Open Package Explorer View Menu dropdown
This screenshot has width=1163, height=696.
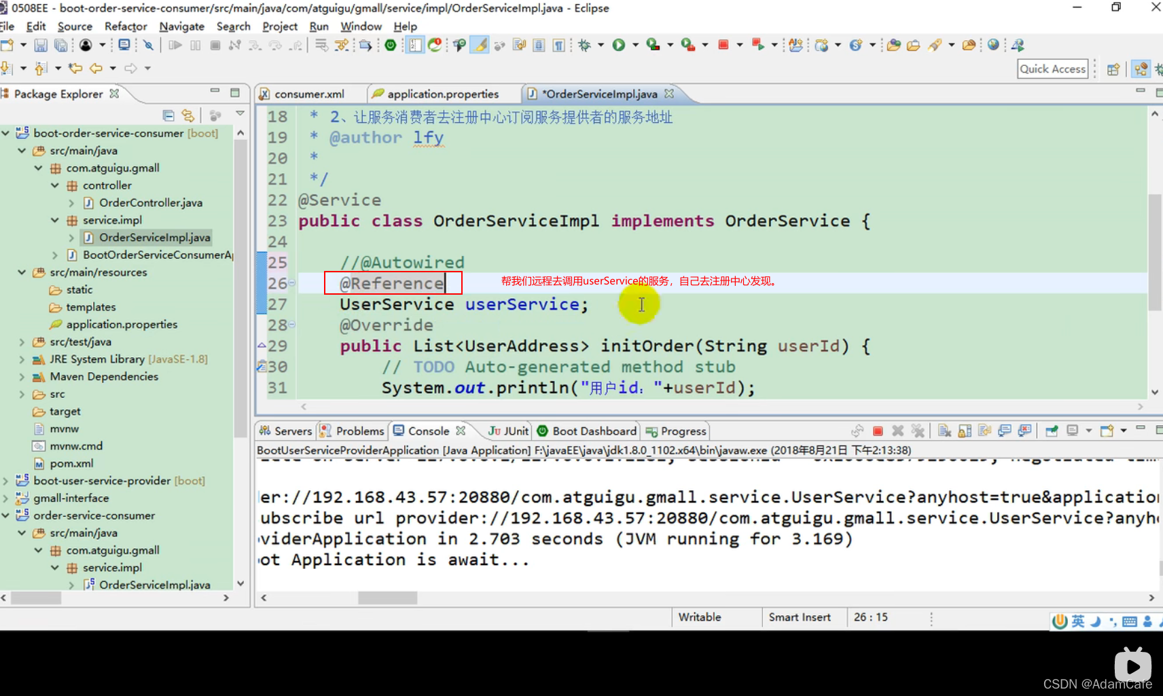pos(240,114)
